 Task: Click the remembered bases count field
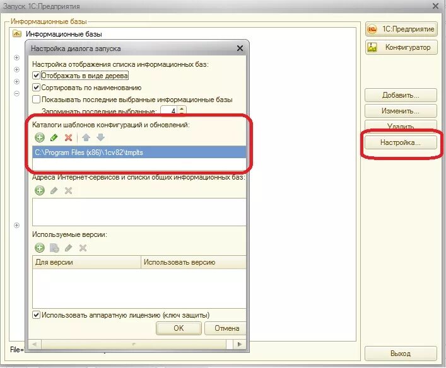click(170, 110)
